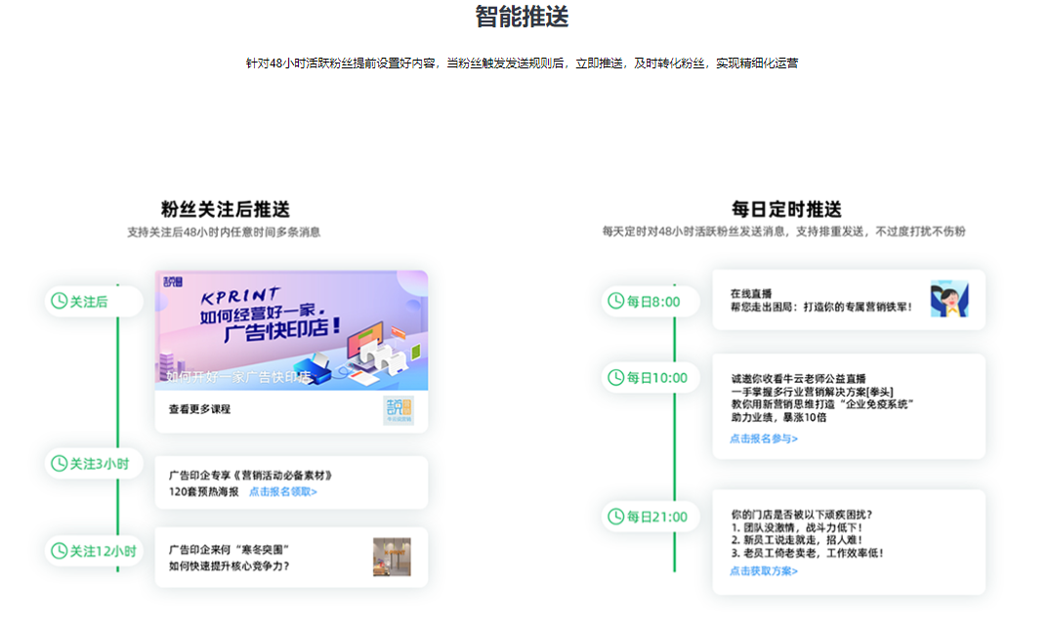Click the photo thumbnail in 寒冬突围 card
Image resolution: width=1051 pixels, height=629 pixels.
(392, 557)
